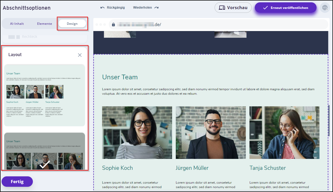Image resolution: width=333 pixels, height=192 pixels.
Task: Click the Unser Team heading
Action: (x=120, y=77)
